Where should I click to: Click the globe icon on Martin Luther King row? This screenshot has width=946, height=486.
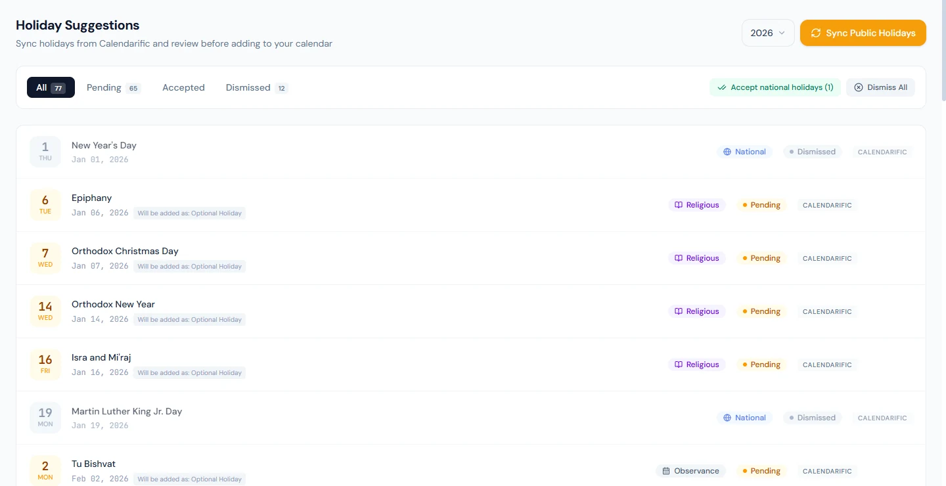(x=727, y=418)
